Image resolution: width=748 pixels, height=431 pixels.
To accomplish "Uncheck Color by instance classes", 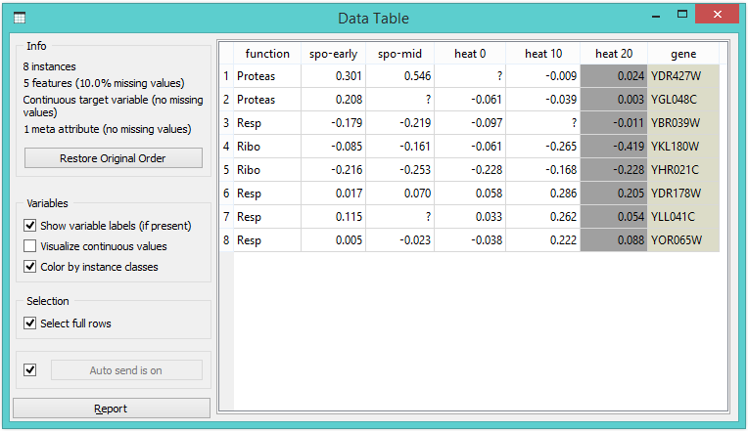I will pos(30,267).
